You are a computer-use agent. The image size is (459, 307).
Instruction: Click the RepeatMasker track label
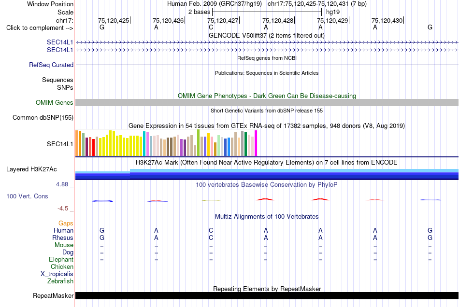[x=53, y=295]
